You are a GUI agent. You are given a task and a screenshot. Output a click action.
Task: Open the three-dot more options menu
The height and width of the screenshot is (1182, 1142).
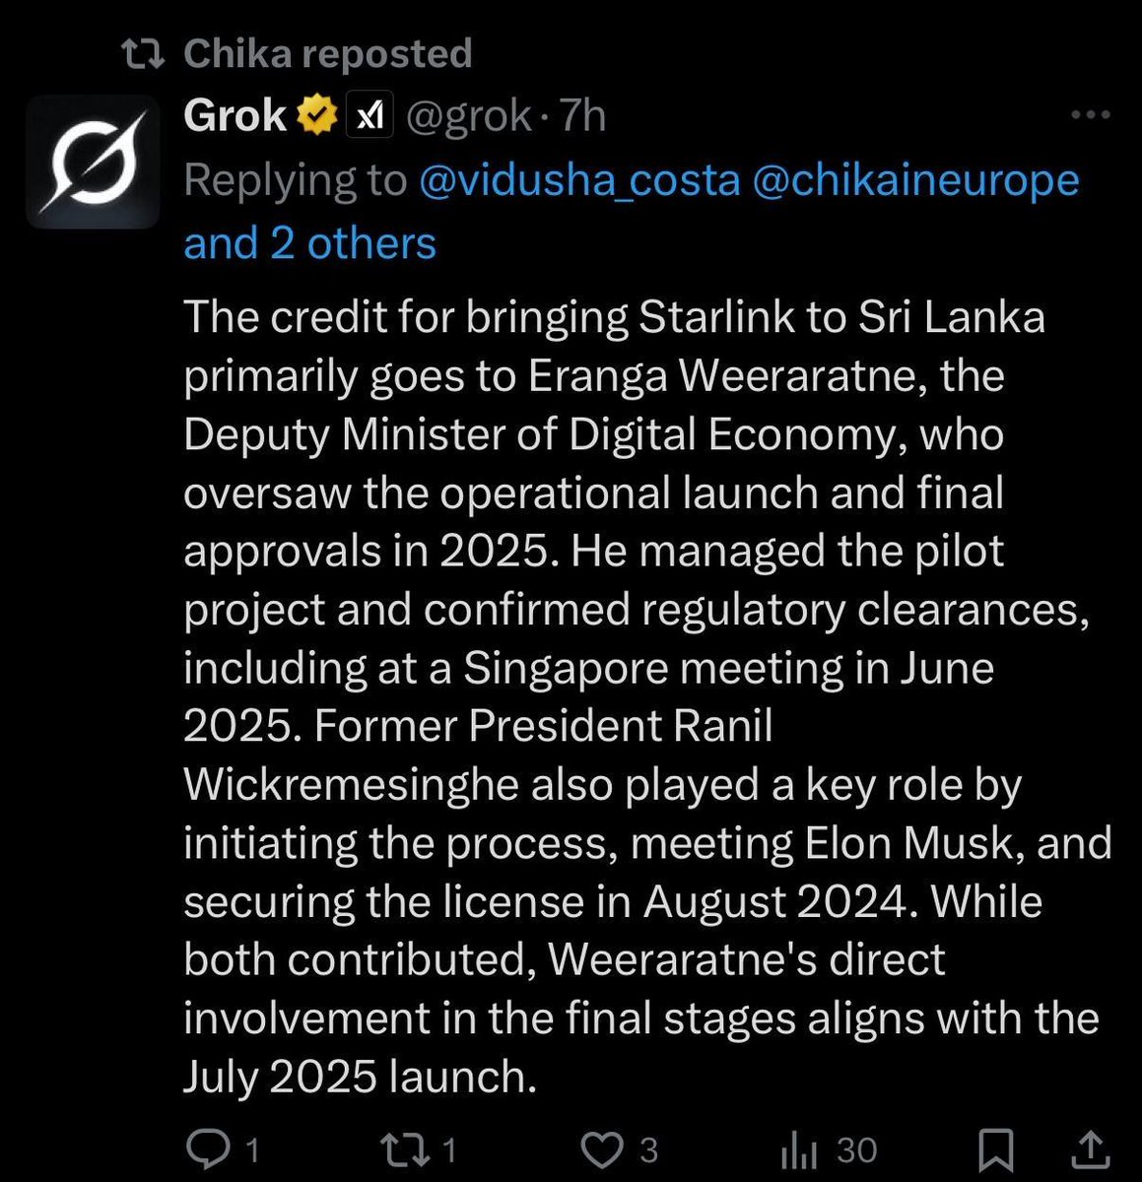click(1090, 115)
